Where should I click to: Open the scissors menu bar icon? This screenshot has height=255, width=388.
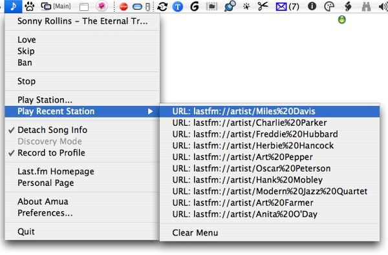click(x=263, y=6)
